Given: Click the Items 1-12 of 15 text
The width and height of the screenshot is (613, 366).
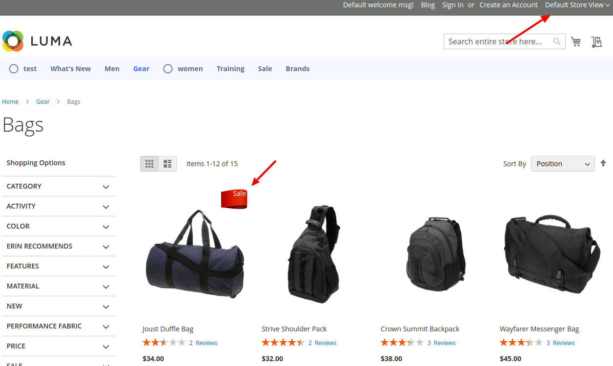Looking at the screenshot, I should 212,164.
